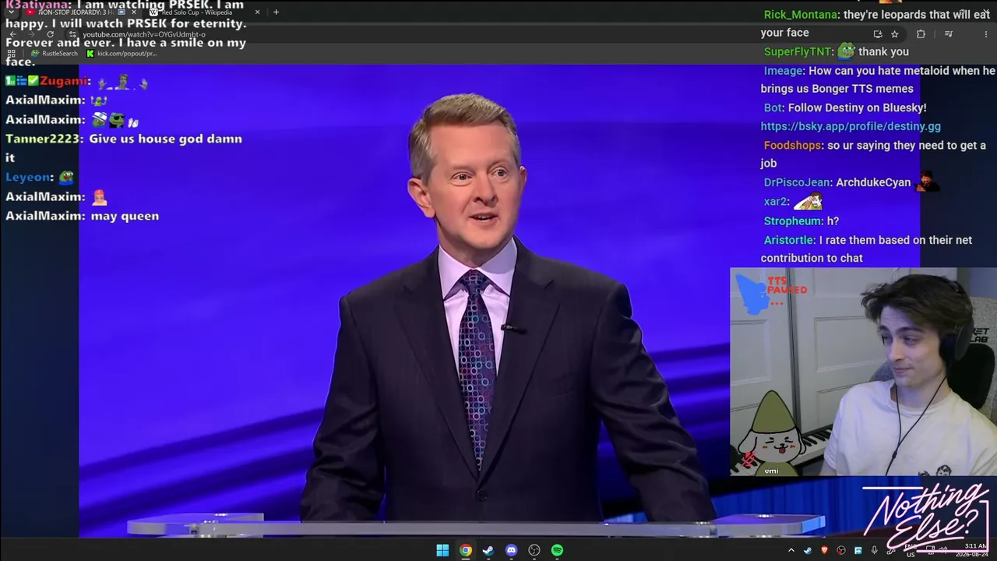Click the ArchdukeCyan mention in chat
This screenshot has width=997, height=561.
[873, 182]
